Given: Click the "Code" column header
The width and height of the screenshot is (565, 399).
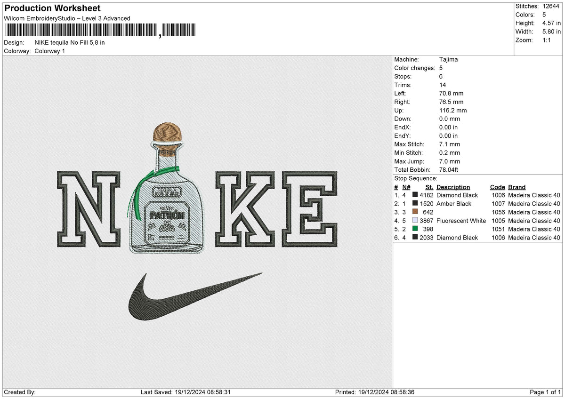Looking at the screenshot, I should click(x=497, y=187).
